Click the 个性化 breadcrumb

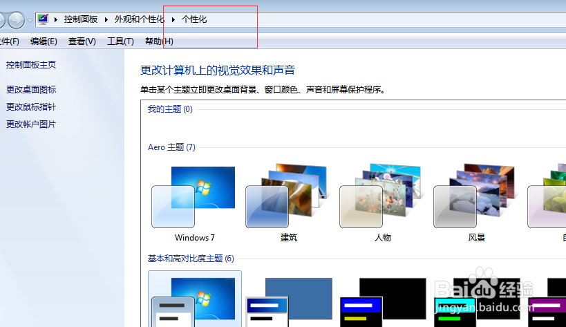(194, 19)
